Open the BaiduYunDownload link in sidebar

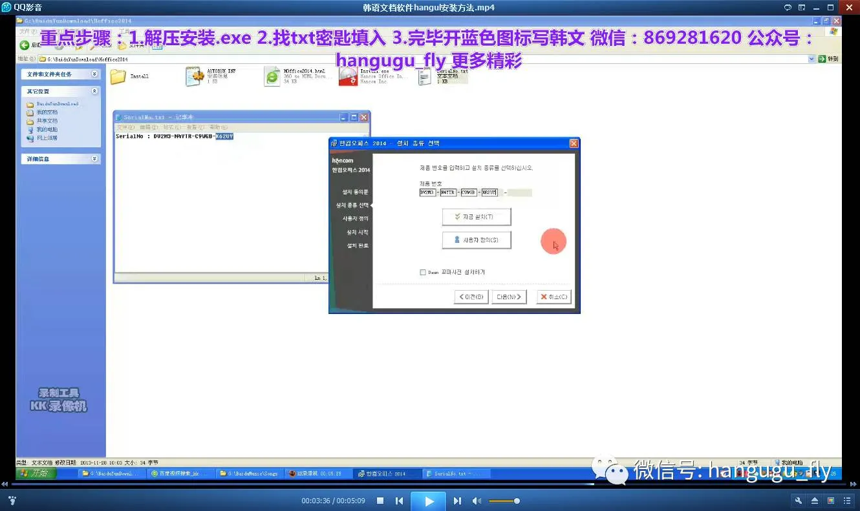coord(58,104)
